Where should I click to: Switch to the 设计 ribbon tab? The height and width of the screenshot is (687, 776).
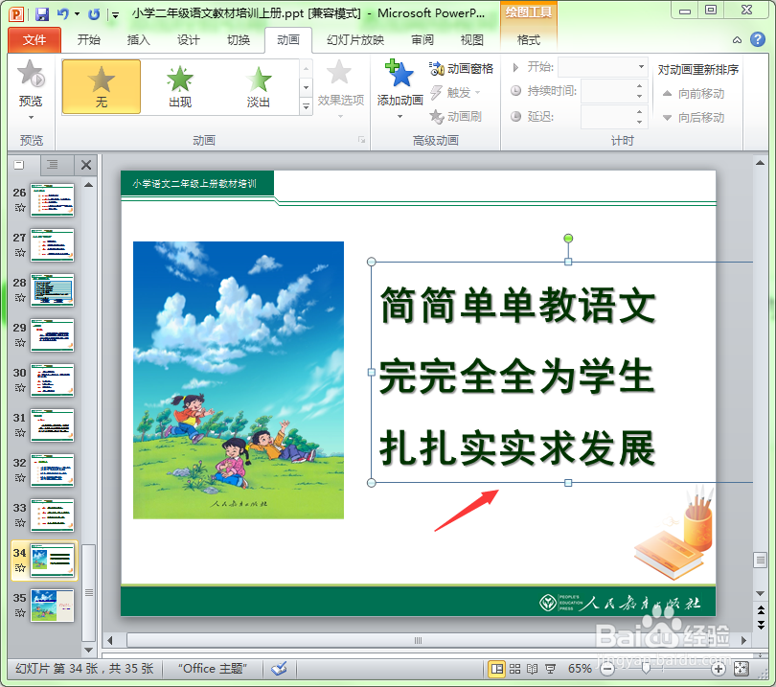point(189,40)
